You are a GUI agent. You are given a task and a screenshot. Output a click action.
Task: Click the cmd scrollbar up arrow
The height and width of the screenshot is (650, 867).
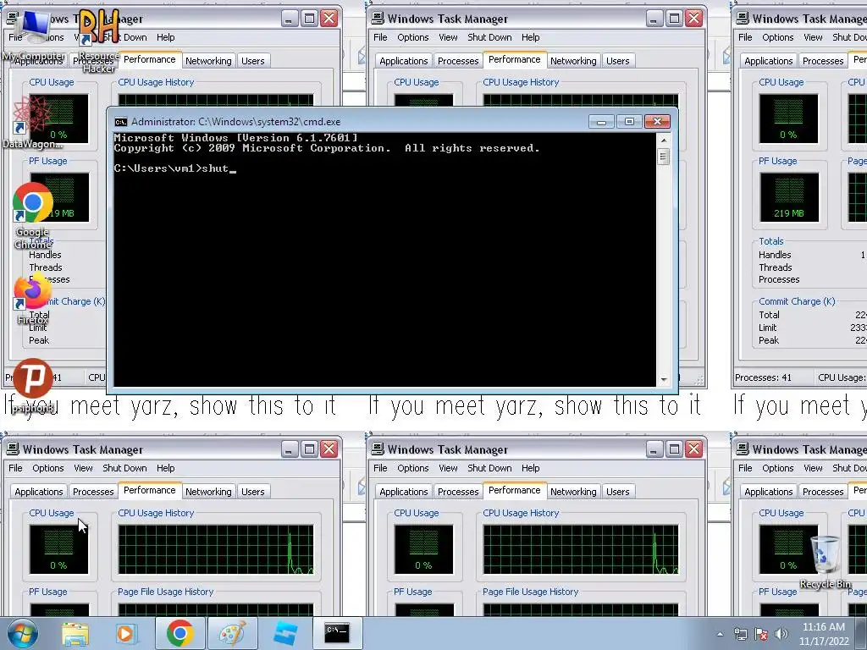pos(664,140)
